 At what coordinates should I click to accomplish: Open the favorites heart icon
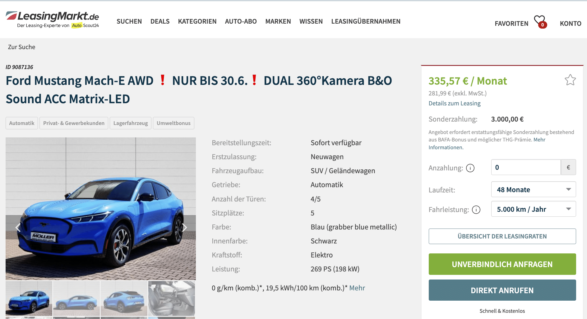pyautogui.click(x=540, y=22)
